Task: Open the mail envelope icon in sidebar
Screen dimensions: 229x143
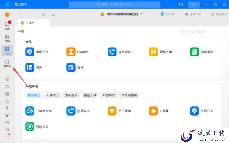Action: tap(7, 122)
